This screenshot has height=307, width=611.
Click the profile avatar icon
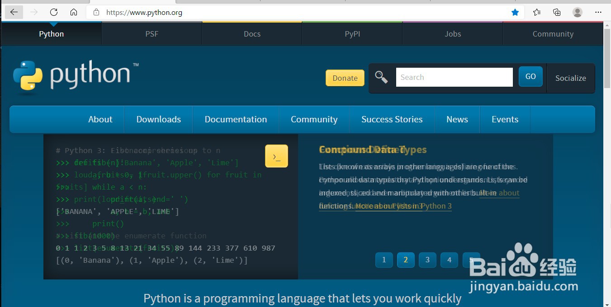pos(578,12)
